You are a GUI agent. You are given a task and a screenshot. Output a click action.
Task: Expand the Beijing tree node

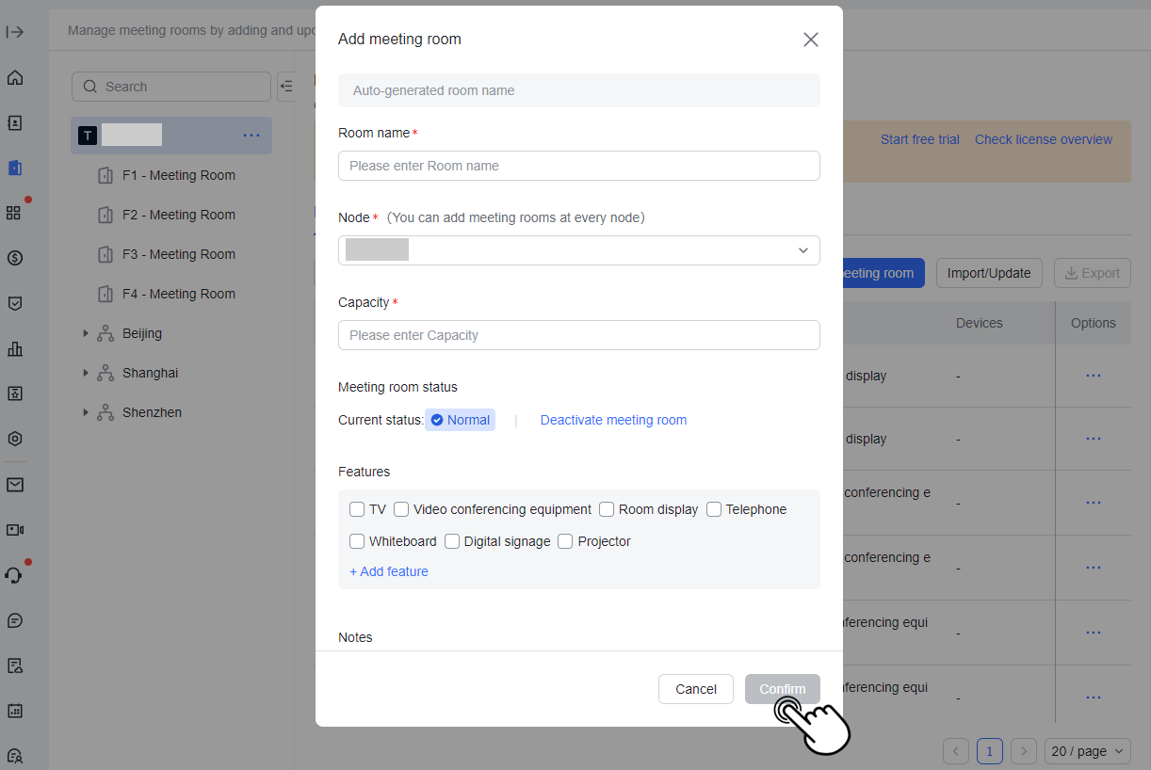86,332
